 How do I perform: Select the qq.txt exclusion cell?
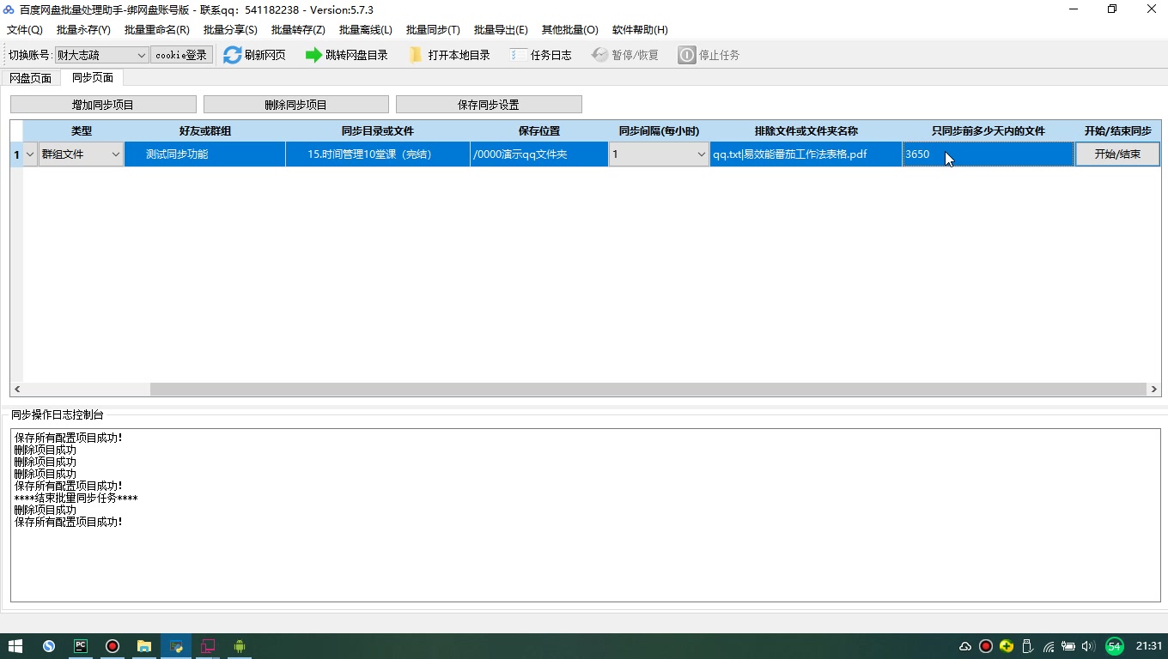coord(806,154)
